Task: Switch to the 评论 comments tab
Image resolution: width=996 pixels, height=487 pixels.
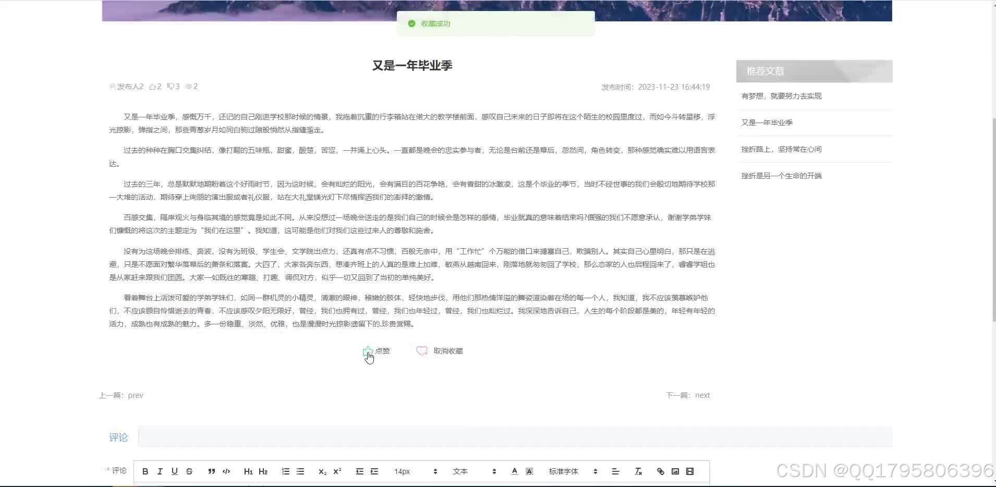Action: pyautogui.click(x=118, y=437)
